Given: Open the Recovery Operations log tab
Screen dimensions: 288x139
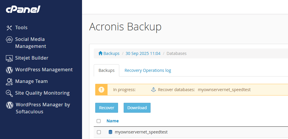Looking at the screenshot, I should click(x=148, y=70).
